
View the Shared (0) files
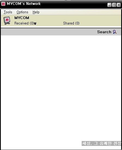click(71, 23)
